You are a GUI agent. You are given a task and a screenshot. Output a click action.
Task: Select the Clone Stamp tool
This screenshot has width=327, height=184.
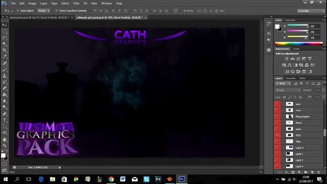point(5,76)
